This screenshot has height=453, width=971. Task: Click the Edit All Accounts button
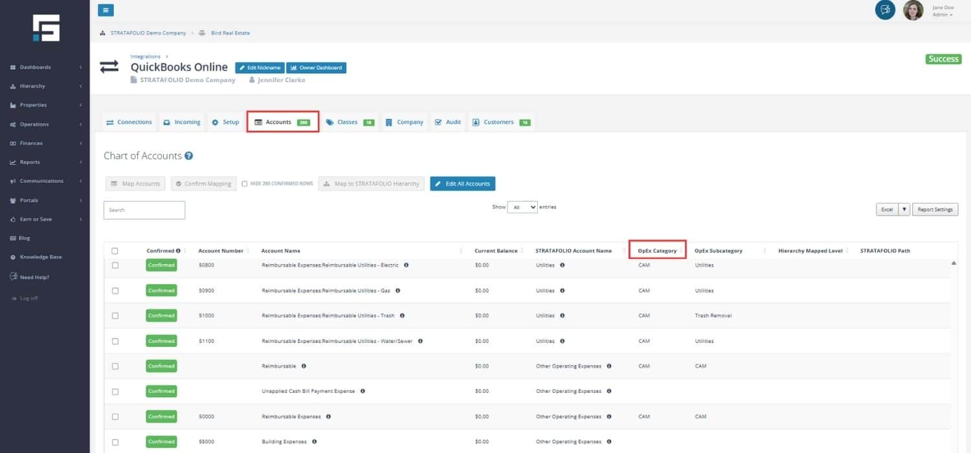click(462, 184)
